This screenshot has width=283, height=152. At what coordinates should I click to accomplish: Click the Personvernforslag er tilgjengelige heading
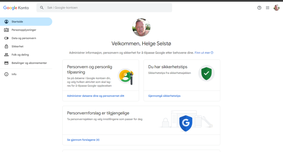tap(98, 113)
